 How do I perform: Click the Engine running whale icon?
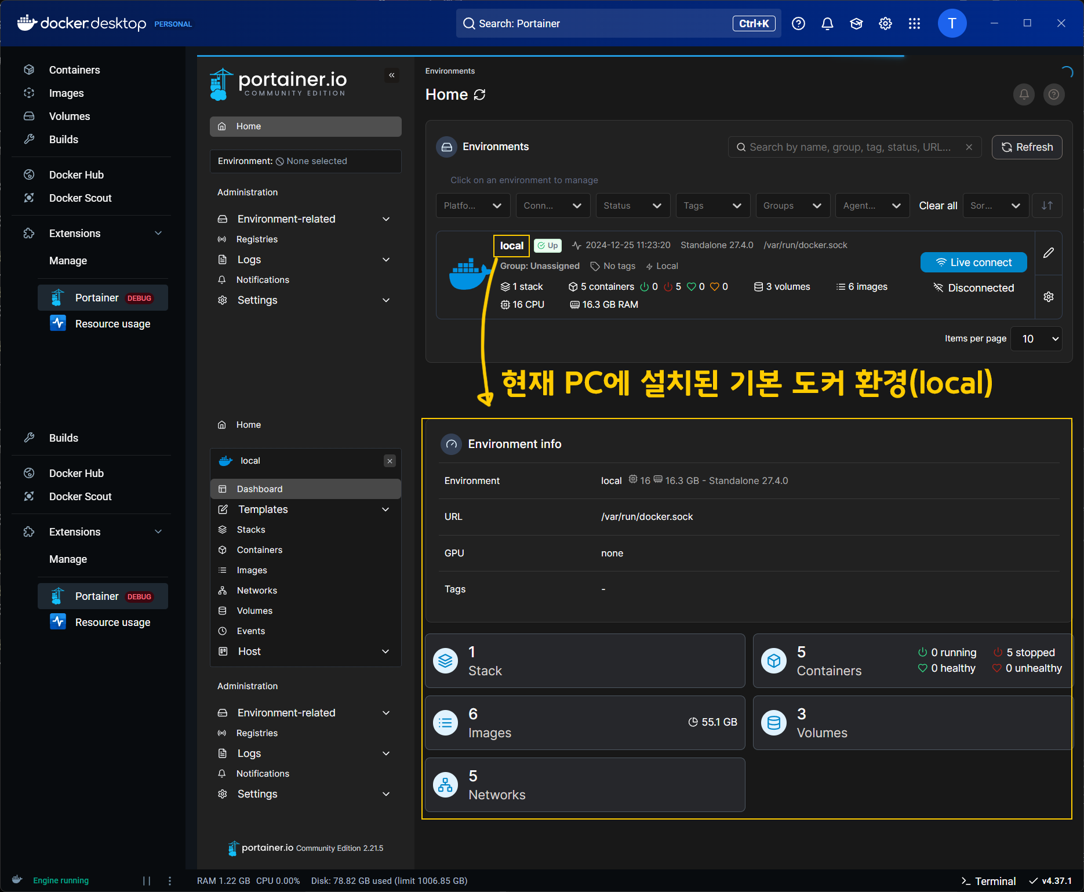tap(17, 880)
